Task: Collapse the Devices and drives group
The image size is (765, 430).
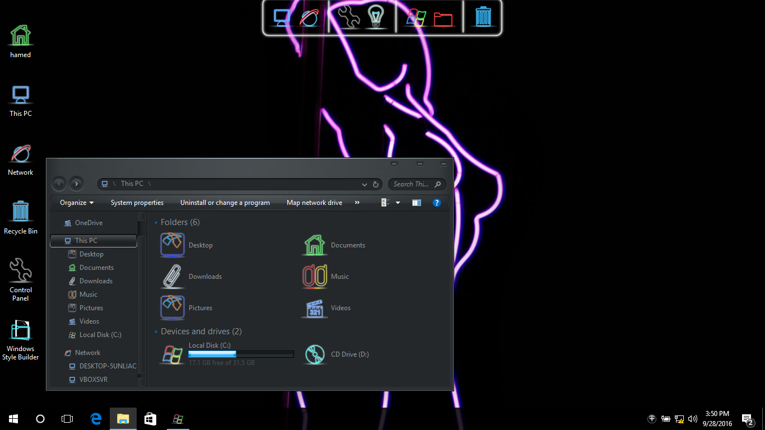Action: click(x=156, y=332)
